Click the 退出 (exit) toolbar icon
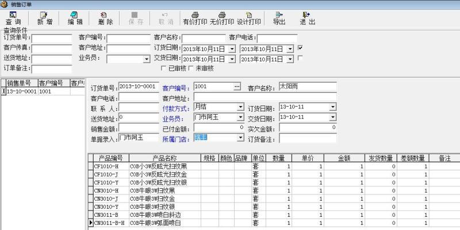 [307, 18]
